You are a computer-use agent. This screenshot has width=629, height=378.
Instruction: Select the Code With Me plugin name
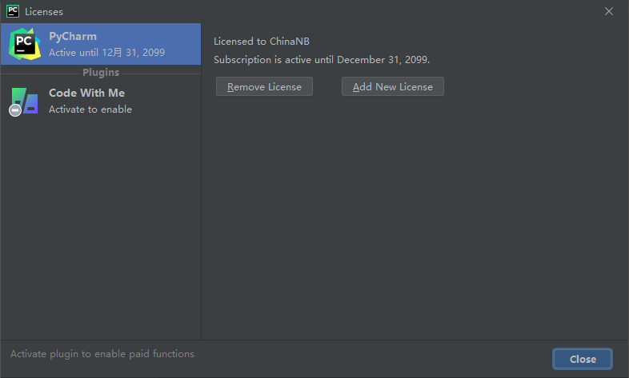[x=86, y=93]
